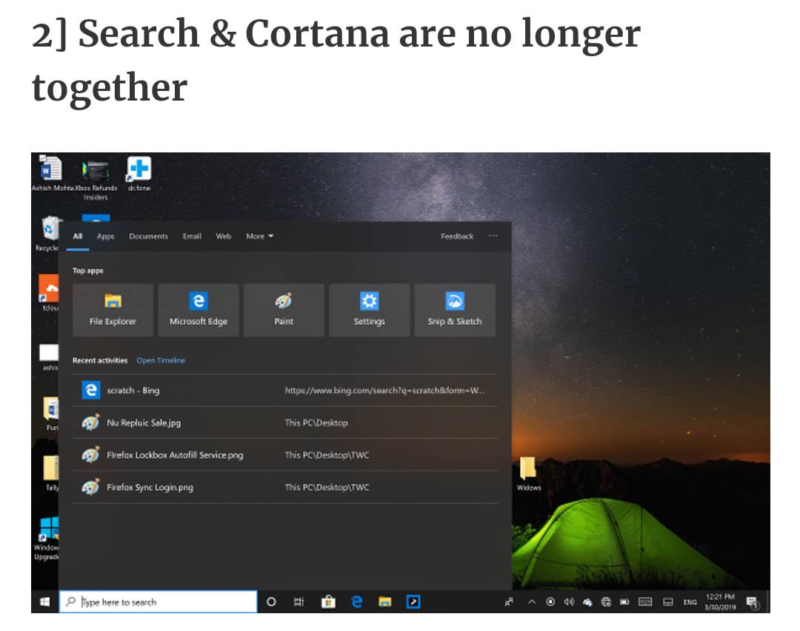Select the Xbox Refunds Insiders desktop icon
800x631 pixels.
tap(96, 179)
